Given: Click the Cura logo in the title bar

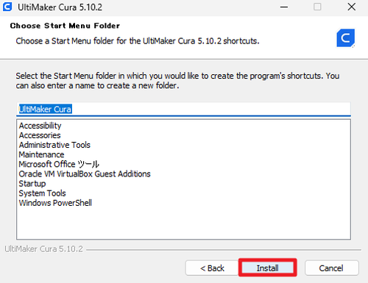Looking at the screenshot, I should click(x=7, y=7).
